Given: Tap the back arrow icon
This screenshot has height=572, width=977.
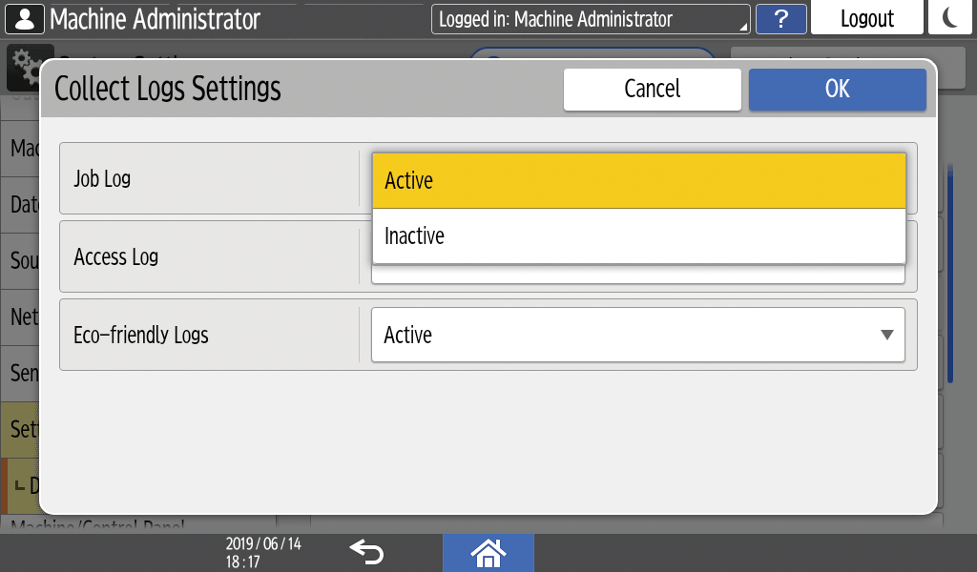Looking at the screenshot, I should tap(366, 551).
